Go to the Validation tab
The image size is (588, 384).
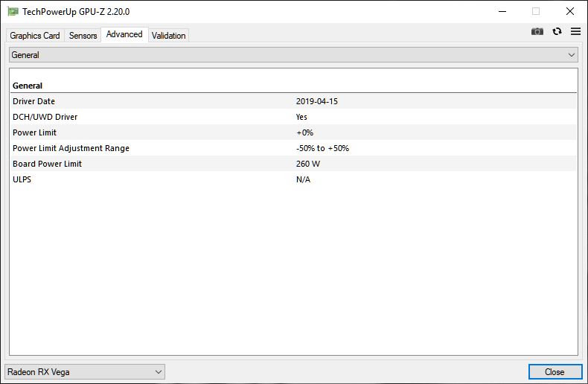(168, 36)
